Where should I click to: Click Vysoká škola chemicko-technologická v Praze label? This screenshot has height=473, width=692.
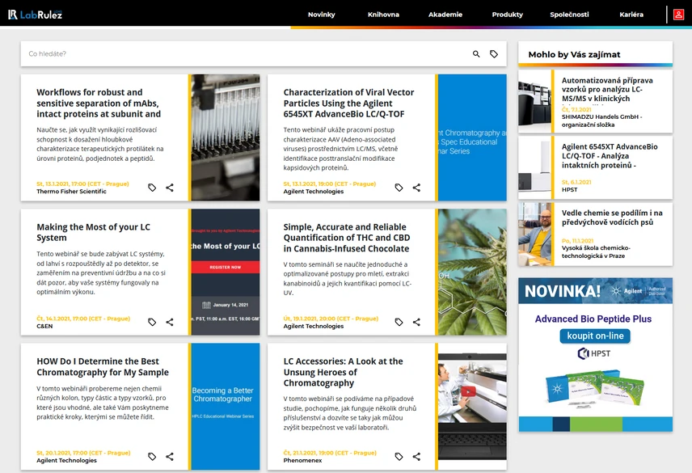click(x=596, y=252)
